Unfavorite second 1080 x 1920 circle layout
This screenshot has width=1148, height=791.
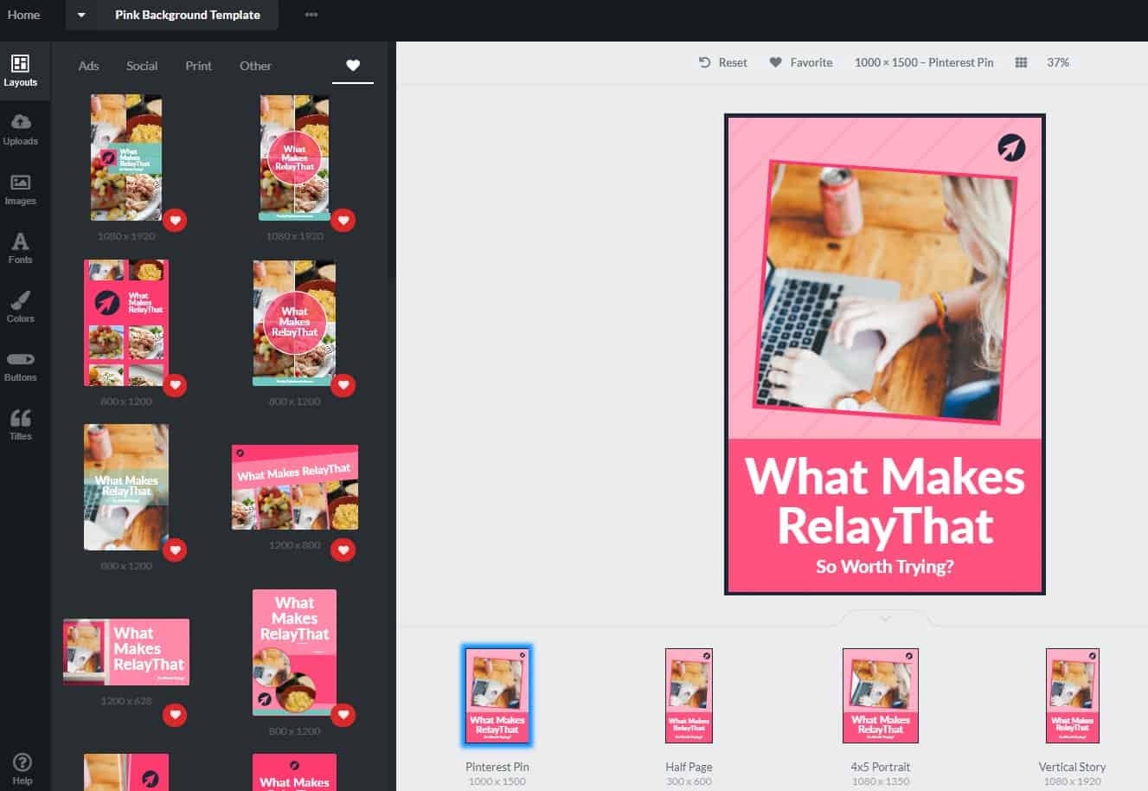pos(343,221)
